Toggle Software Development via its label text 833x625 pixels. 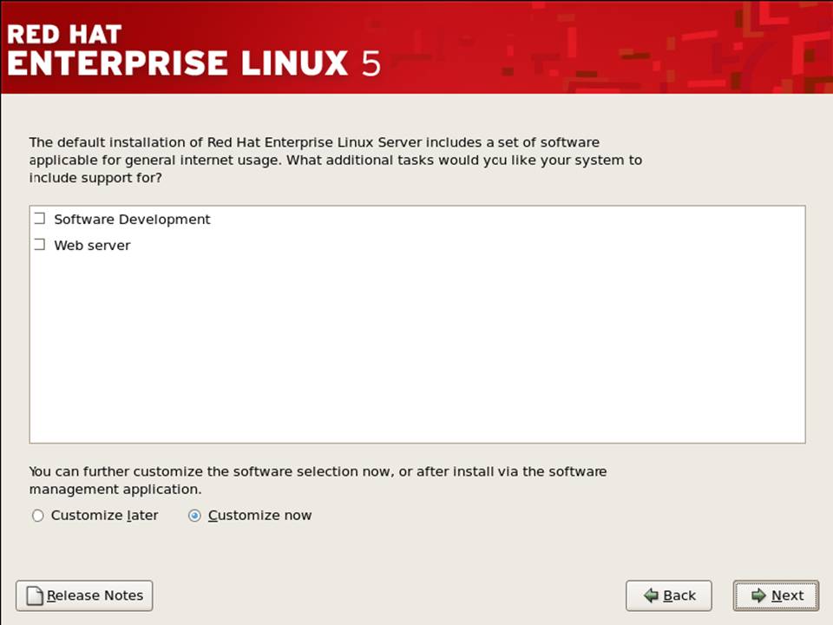coord(132,219)
